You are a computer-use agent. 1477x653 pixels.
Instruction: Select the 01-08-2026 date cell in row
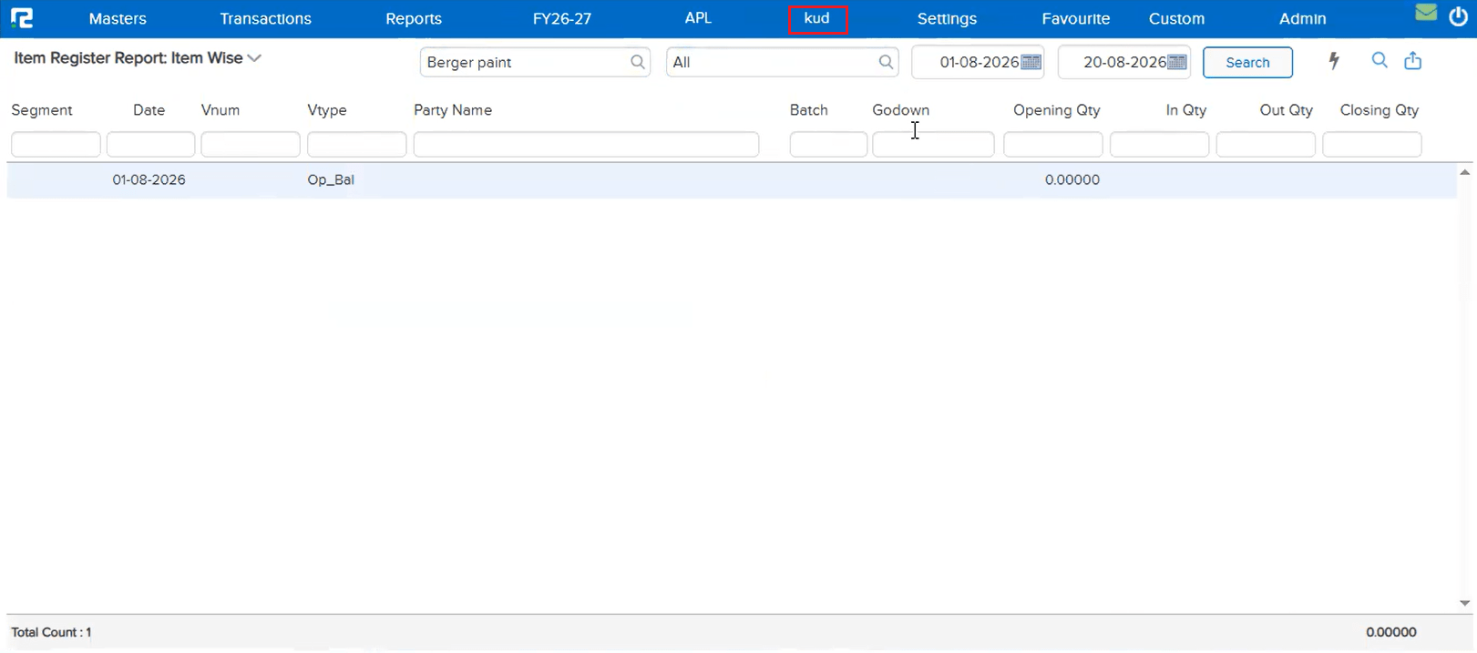[149, 179]
